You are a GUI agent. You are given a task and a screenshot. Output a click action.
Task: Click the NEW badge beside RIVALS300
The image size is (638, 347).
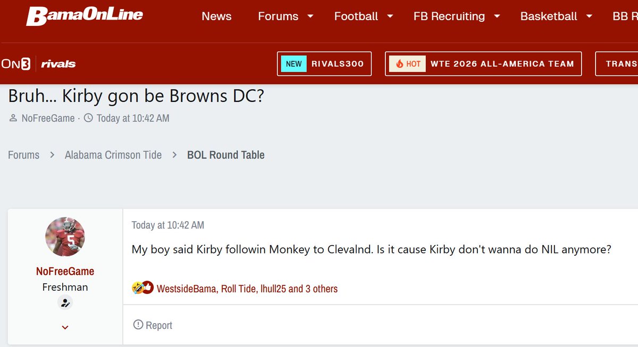(293, 64)
